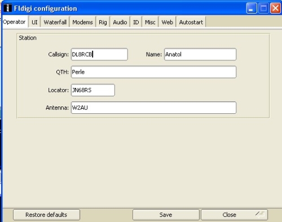
Task: Focus the Antenna field showing W2AU
Action: (x=153, y=108)
